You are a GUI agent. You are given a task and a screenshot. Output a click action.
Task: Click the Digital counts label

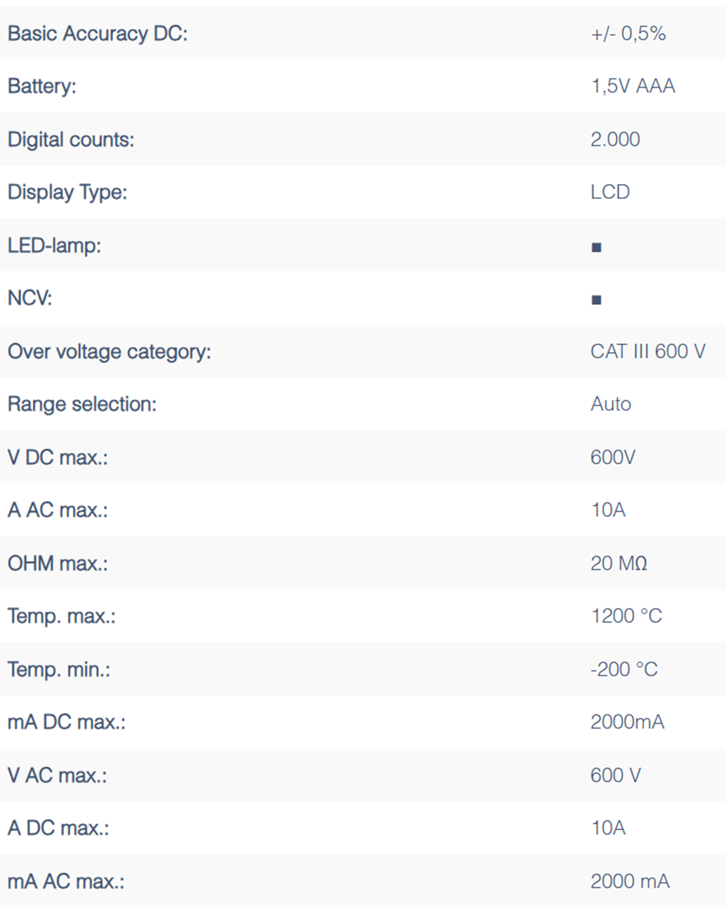[x=70, y=140]
